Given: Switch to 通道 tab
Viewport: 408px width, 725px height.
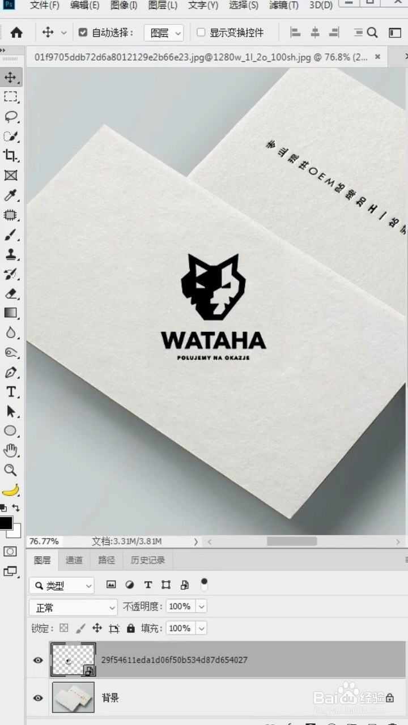Looking at the screenshot, I should [x=74, y=560].
